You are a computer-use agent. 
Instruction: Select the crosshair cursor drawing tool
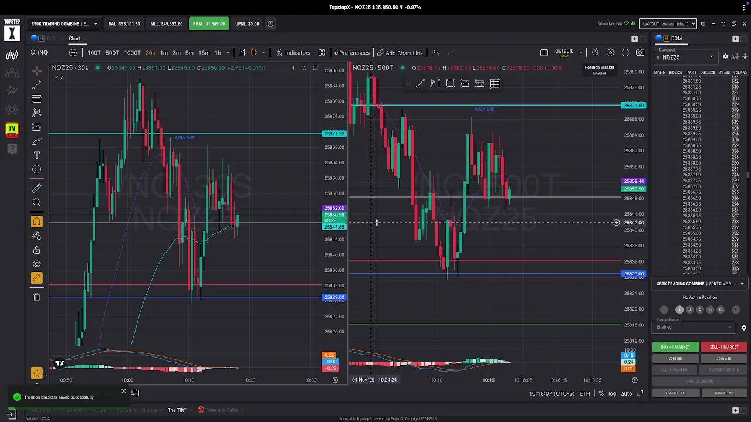[x=37, y=70]
